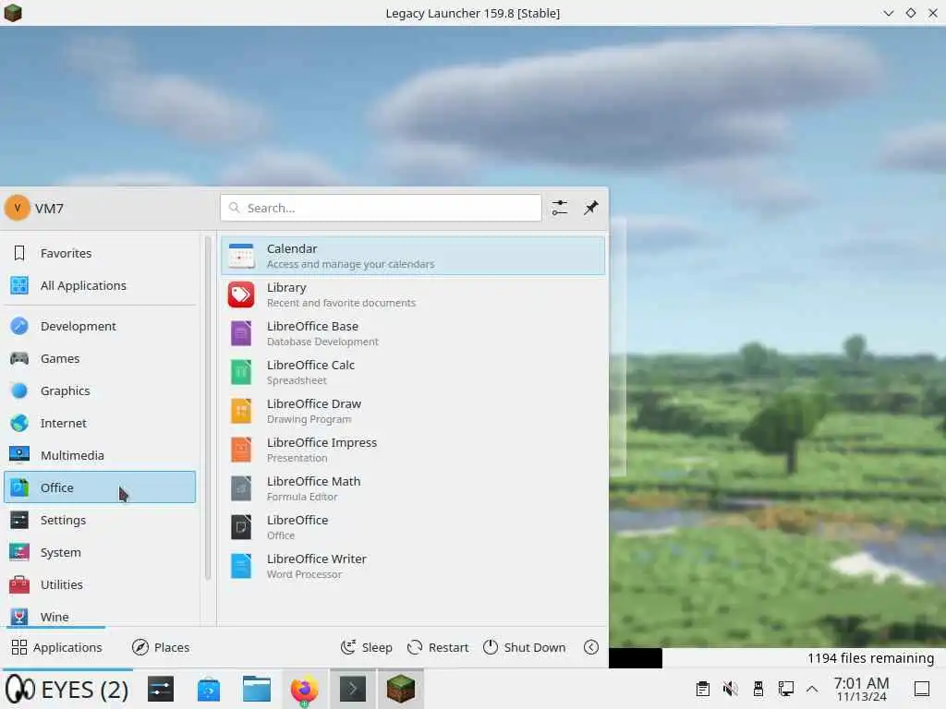Click the muted volume tray icon
The image size is (946, 709).
coord(731,689)
